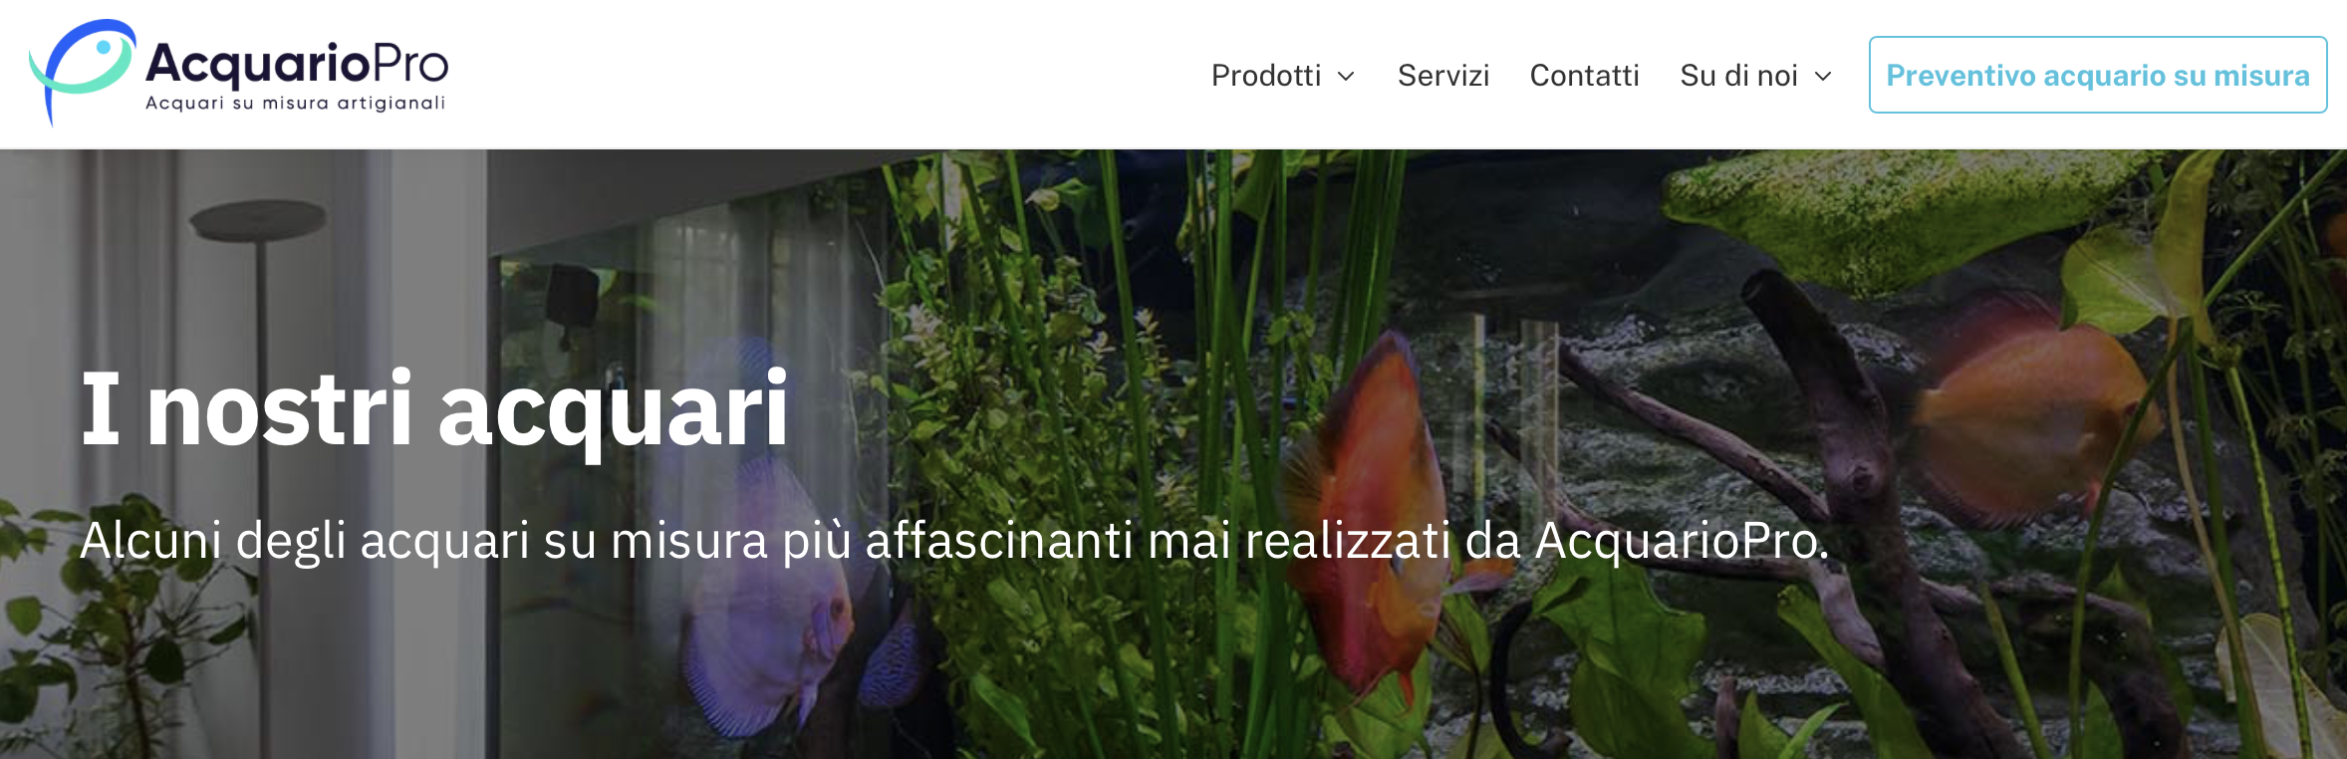Open the Contatti page
2347x759 pixels.
(x=1584, y=76)
